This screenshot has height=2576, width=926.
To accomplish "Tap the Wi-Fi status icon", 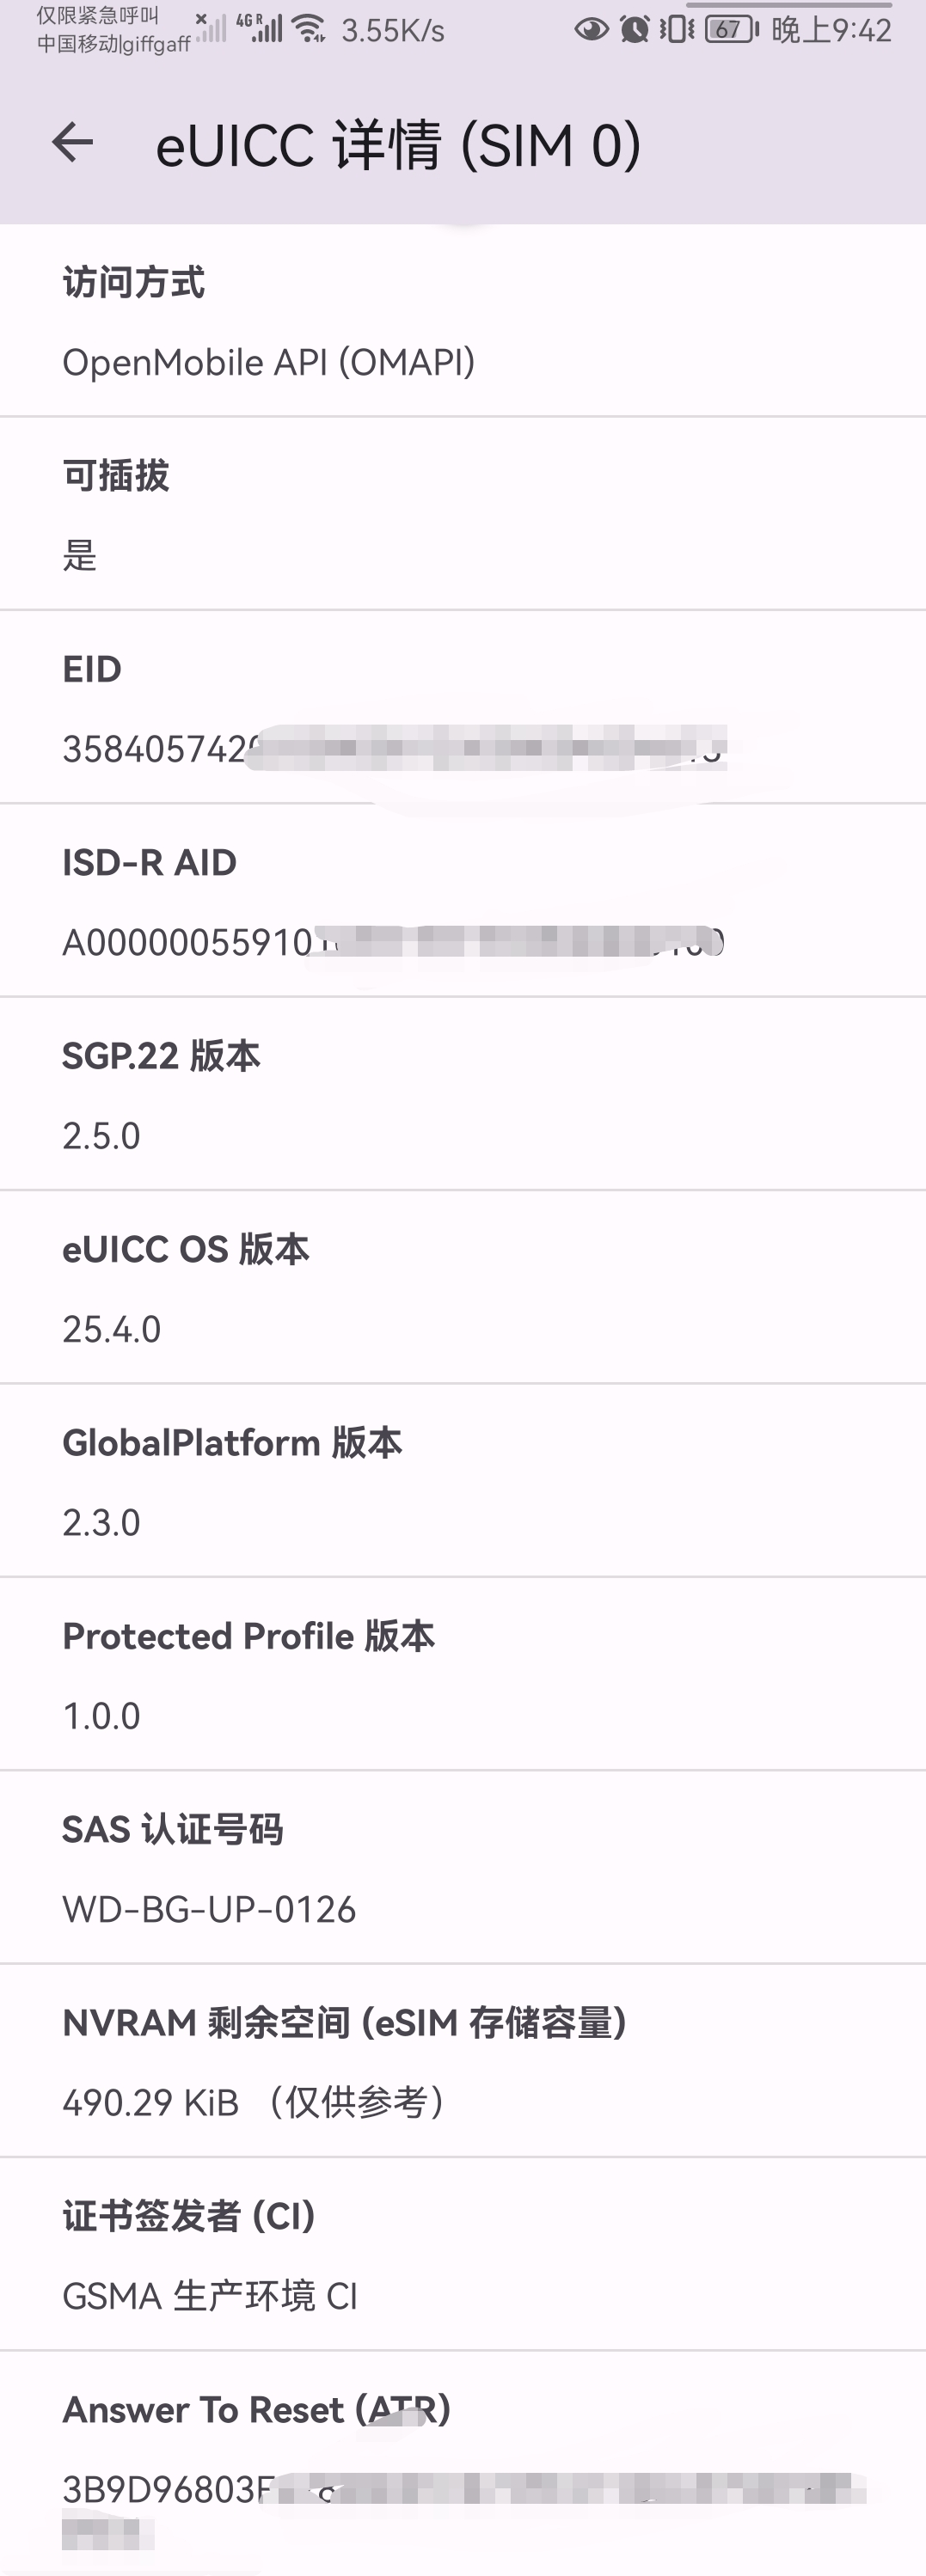I will point(310,29).
